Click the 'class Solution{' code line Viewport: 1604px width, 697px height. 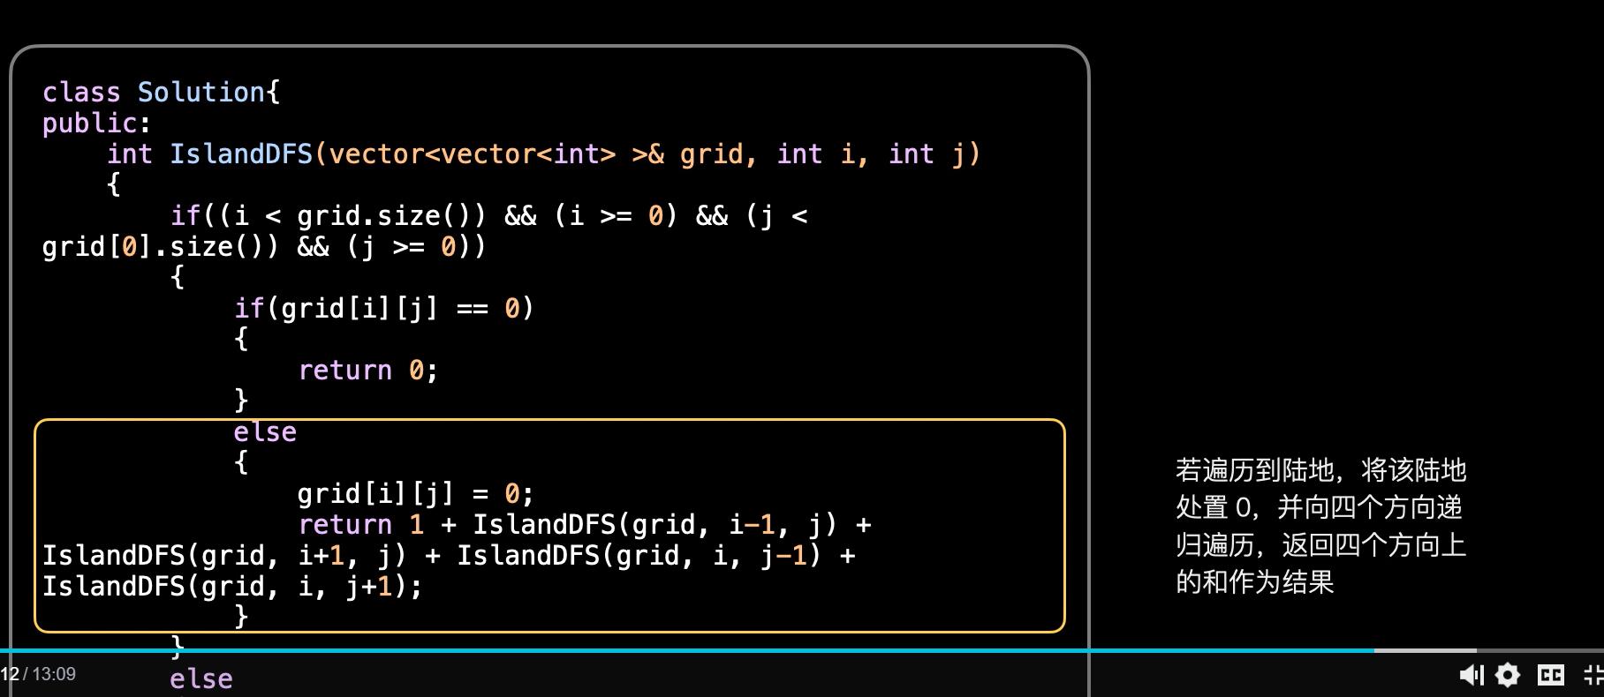pyautogui.click(x=162, y=92)
